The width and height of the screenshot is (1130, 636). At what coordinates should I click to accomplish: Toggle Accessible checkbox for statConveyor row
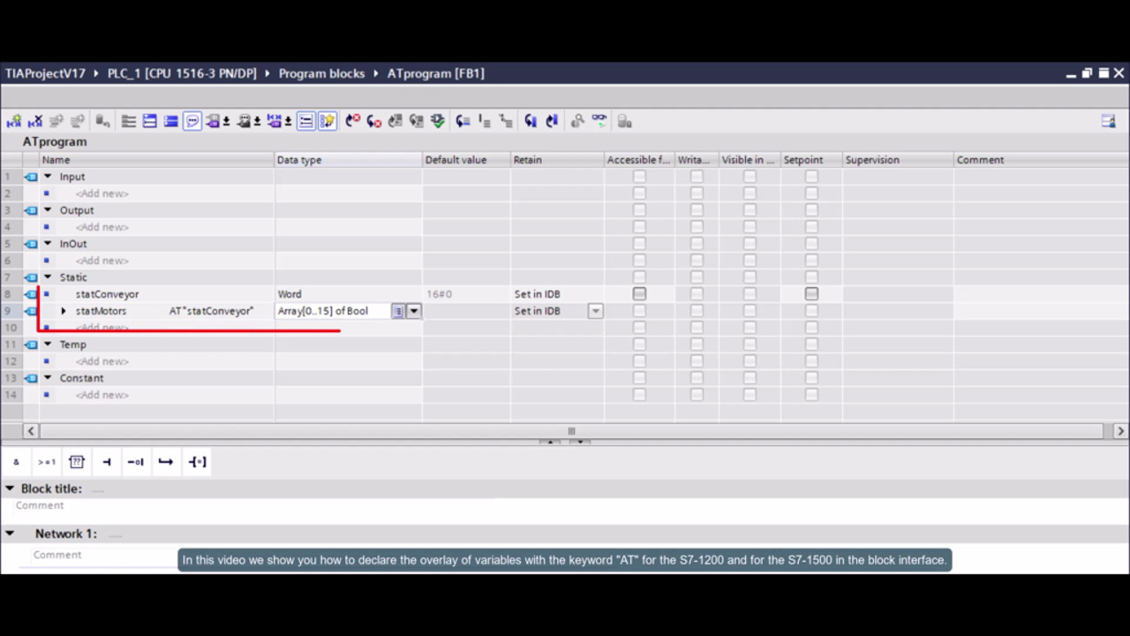click(x=639, y=294)
